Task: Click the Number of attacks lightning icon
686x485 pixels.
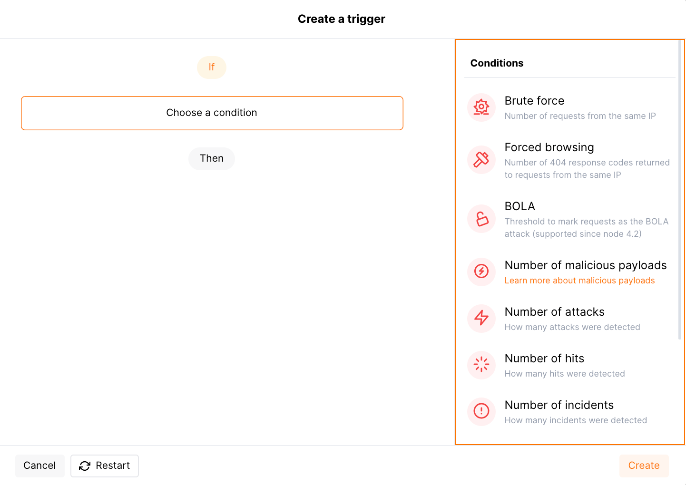Action: [481, 318]
